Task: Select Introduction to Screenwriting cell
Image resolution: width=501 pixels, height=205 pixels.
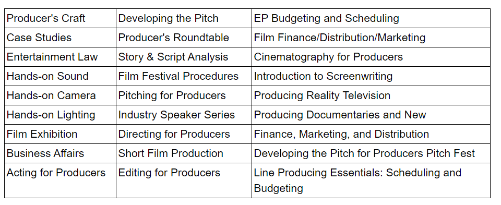Action: [x=371, y=76]
